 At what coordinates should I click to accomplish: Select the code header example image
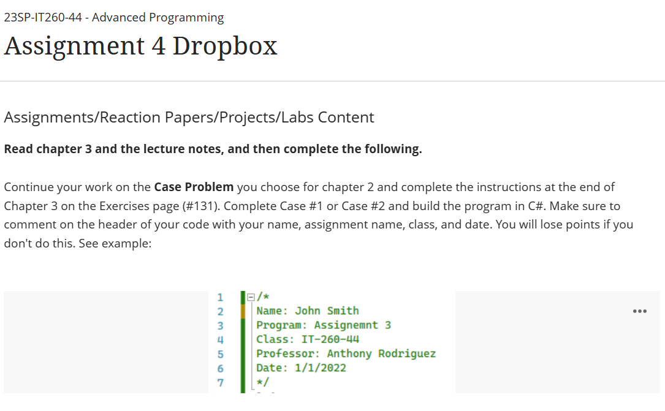pos(332,342)
